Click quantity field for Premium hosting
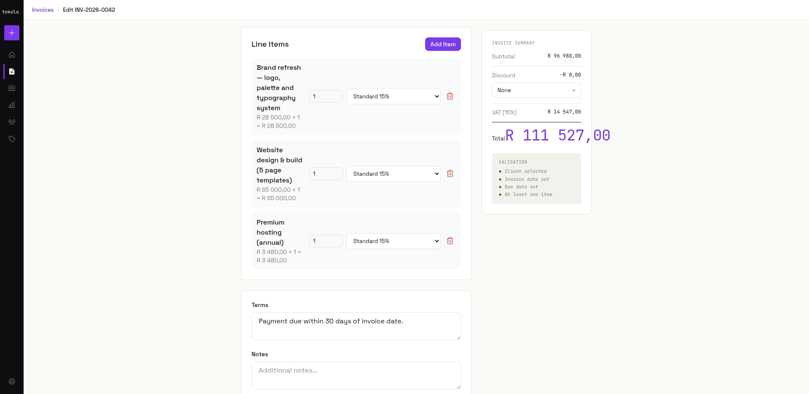809x394 pixels. tap(326, 241)
